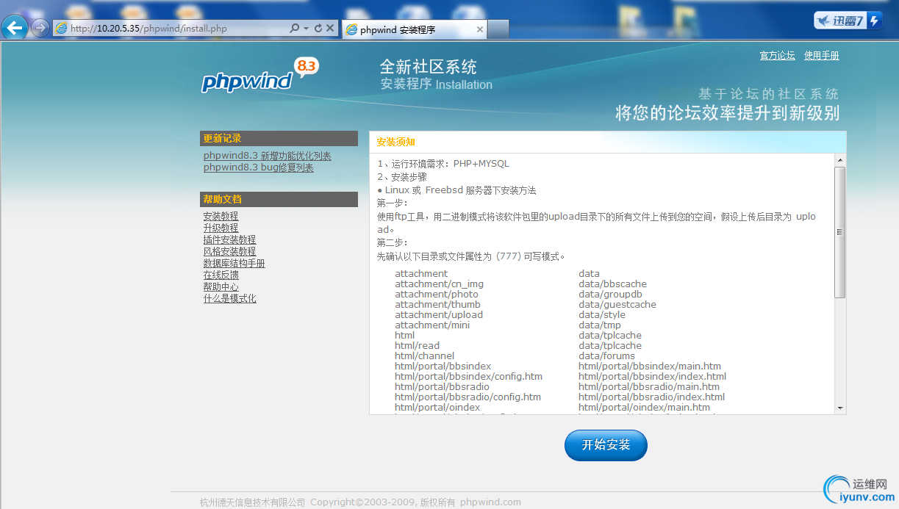This screenshot has width=899, height=509.
Task: Open a new blank tab
Action: (498, 29)
